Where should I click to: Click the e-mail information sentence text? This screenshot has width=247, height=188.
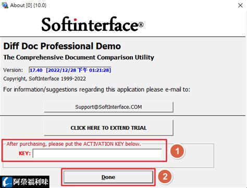click(97, 90)
